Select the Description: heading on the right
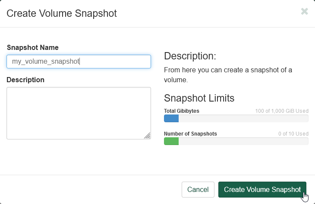The height and width of the screenshot is (204, 315). coord(190,56)
